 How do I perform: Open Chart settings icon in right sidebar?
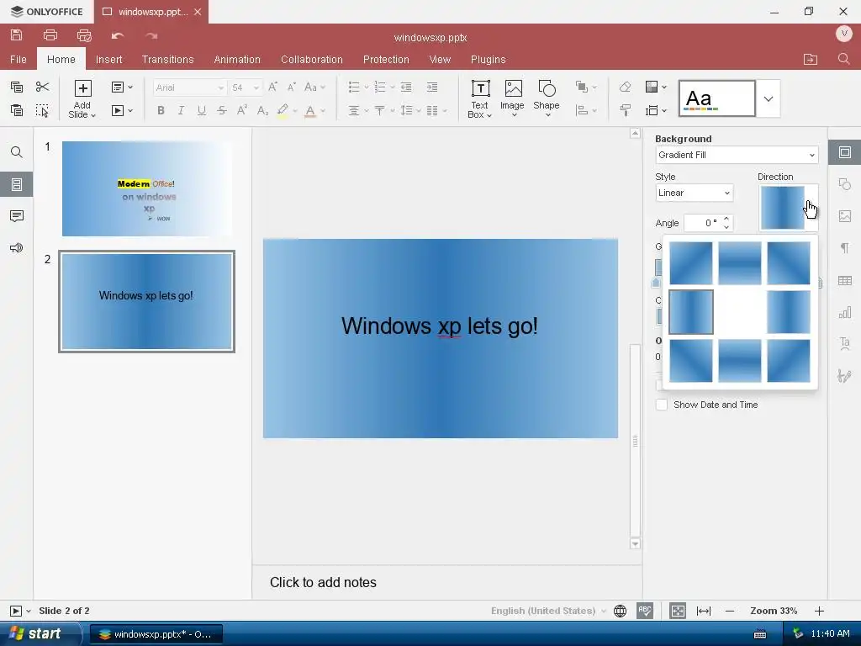point(844,313)
